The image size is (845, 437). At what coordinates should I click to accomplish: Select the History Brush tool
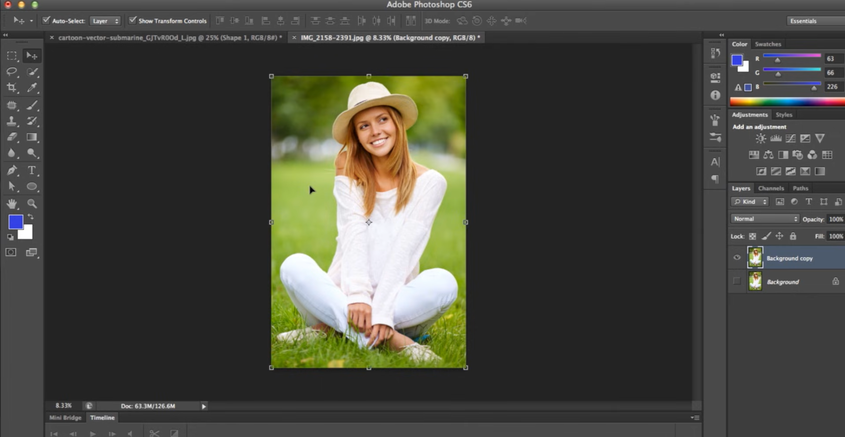coord(32,121)
